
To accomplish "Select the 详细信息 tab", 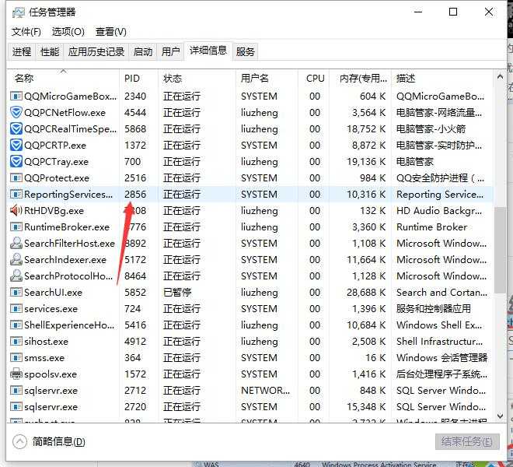I will [208, 51].
